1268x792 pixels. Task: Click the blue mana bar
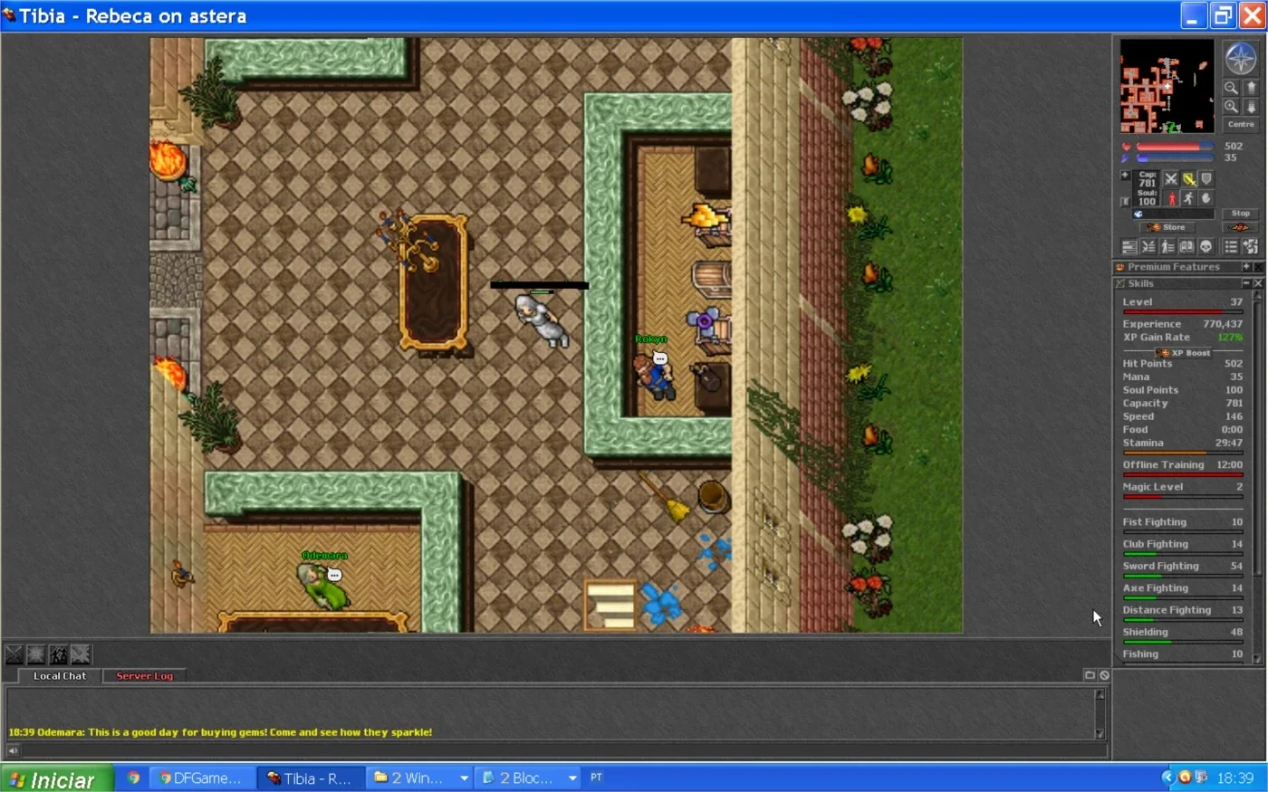tap(1175, 157)
